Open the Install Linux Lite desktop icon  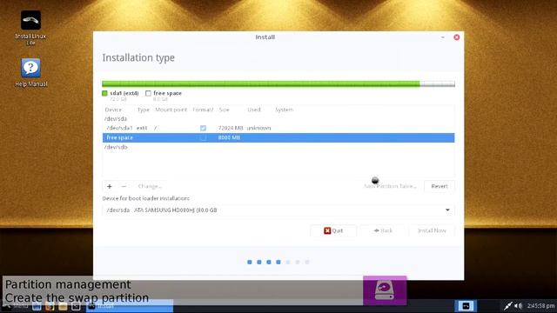point(30,28)
